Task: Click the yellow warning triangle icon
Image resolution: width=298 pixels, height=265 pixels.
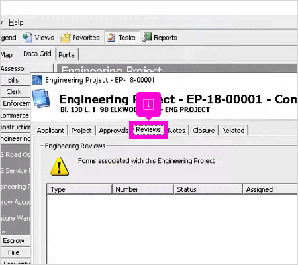Action: (60, 167)
